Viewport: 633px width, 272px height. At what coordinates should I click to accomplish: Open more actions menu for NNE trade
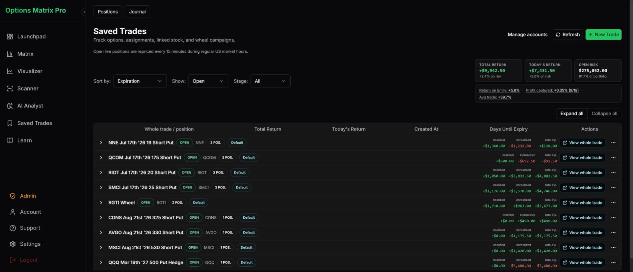613,142
